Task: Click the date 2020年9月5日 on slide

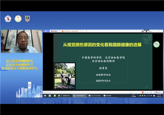Action: (x=103, y=81)
